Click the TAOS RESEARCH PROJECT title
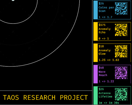The width and height of the screenshot is (132, 105). [45, 98]
